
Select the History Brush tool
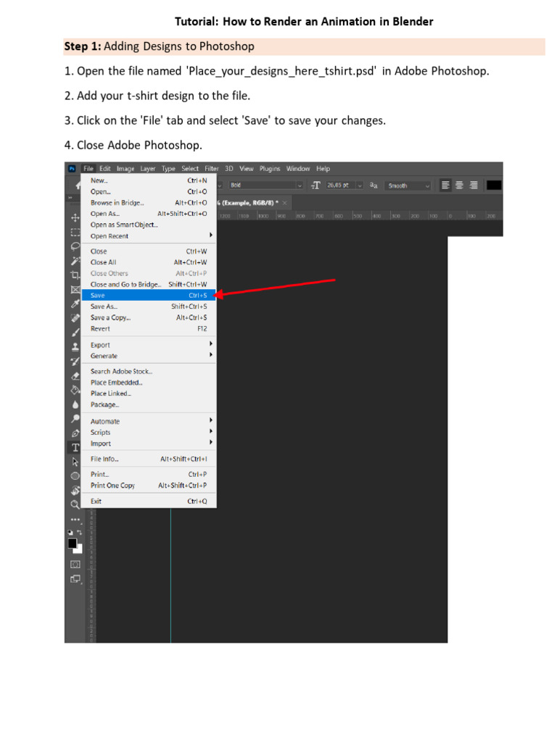pos(75,361)
